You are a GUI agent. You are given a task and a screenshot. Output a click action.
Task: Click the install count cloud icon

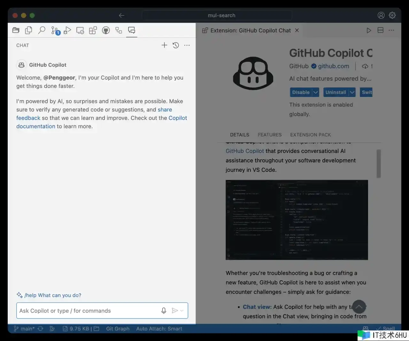pos(365,66)
